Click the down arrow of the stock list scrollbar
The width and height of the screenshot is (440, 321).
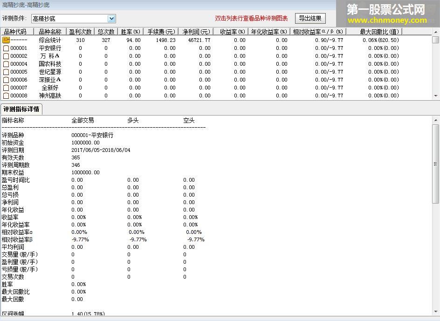coord(435,96)
